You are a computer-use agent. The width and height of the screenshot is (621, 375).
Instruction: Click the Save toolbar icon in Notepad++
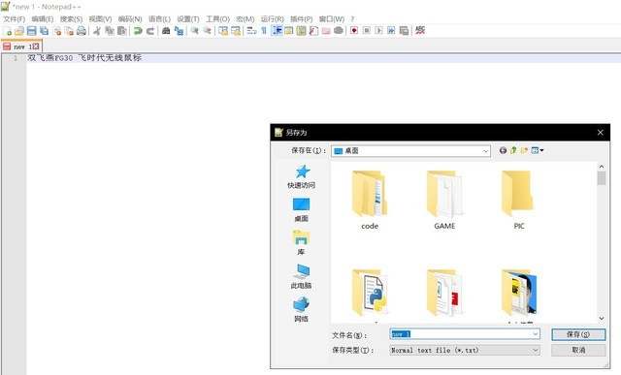pyautogui.click(x=32, y=31)
